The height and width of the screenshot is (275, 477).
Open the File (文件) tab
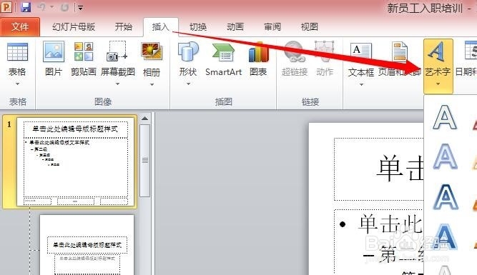[x=20, y=26]
